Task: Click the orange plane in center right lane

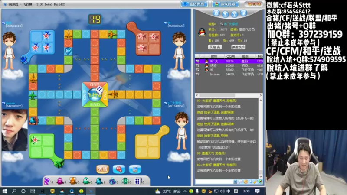Action: click(114, 94)
